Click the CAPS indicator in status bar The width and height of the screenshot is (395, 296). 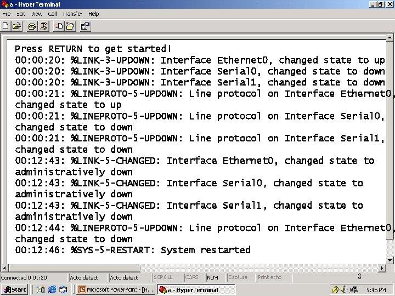pyautogui.click(x=191, y=277)
